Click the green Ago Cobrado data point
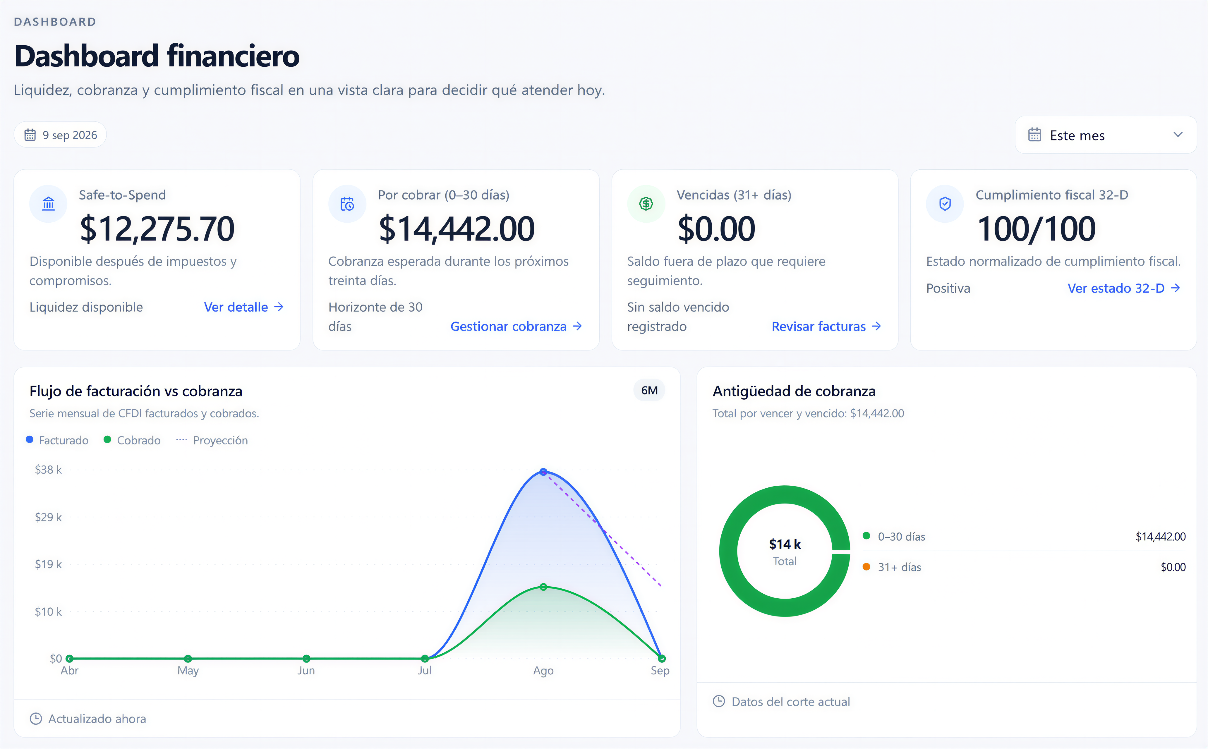1208x749 pixels. (x=543, y=587)
